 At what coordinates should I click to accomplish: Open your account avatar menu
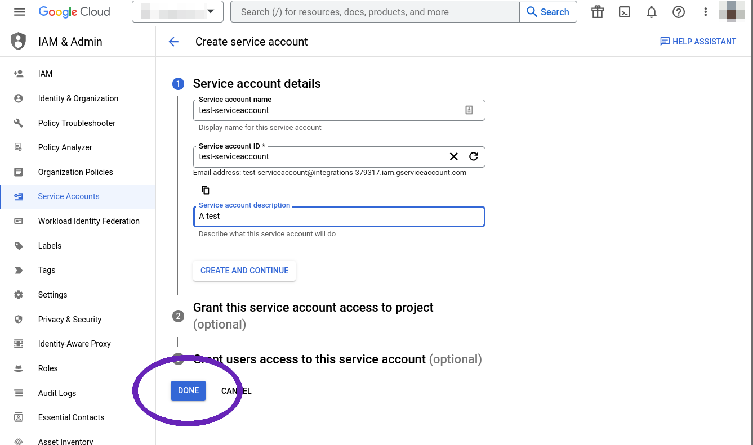tap(731, 12)
